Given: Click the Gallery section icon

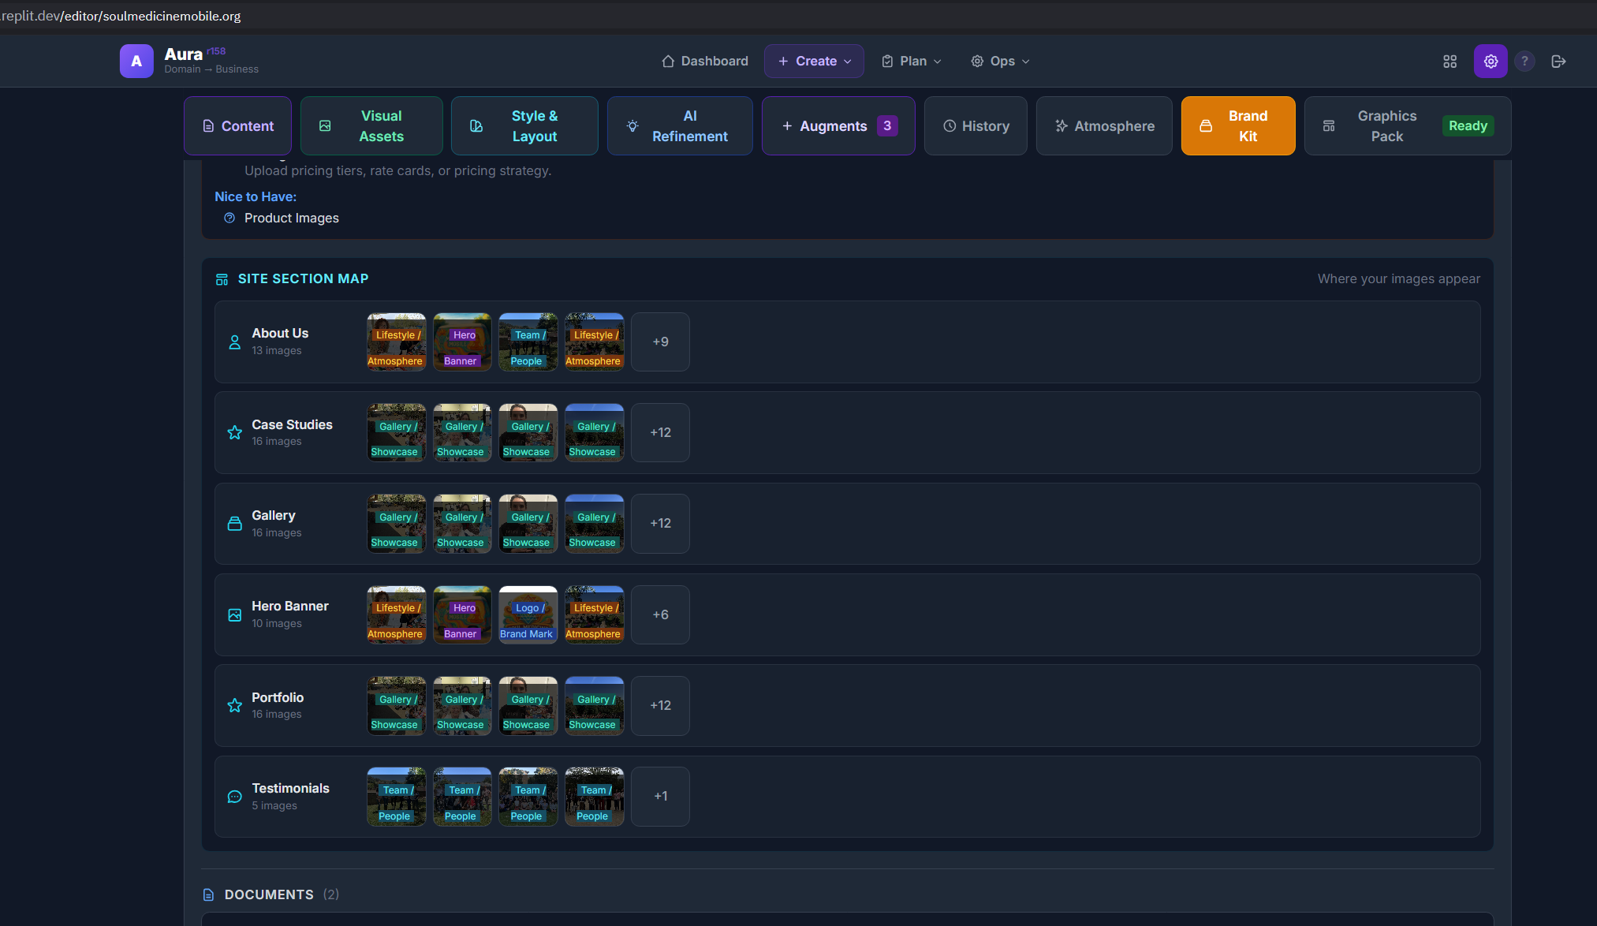Looking at the screenshot, I should (234, 524).
